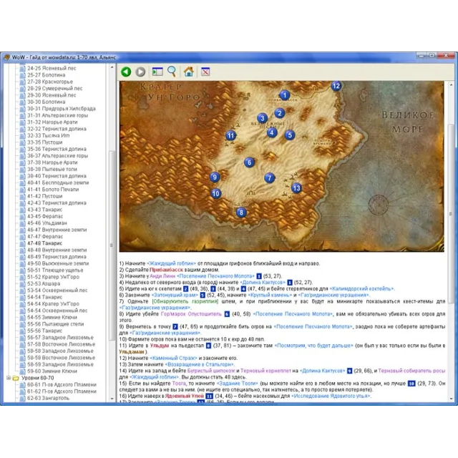The width and height of the screenshot is (458, 458).
Task: Open 60-61 П-ов Адского Пламени chapter
Action: (x=62, y=385)
